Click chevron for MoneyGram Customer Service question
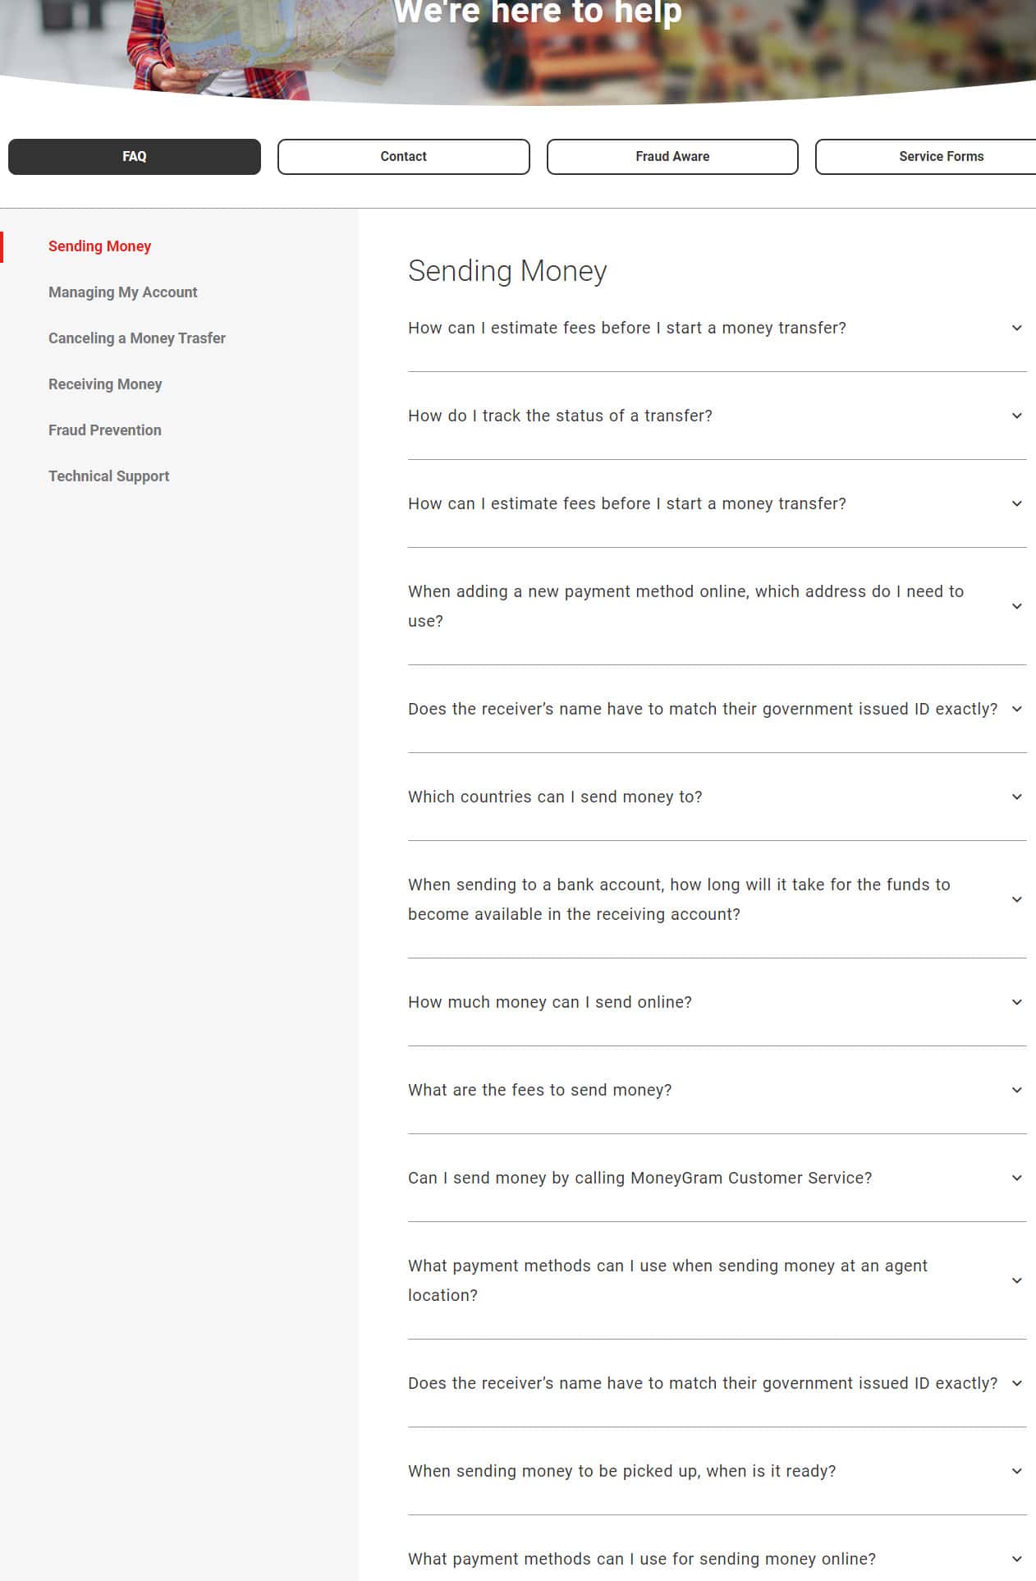Viewport: 1036px width, 1581px height. pyautogui.click(x=1016, y=1178)
